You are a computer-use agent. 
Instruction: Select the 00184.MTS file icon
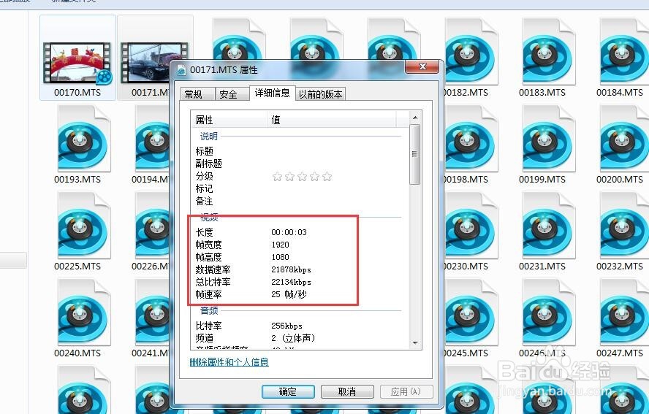(x=625, y=52)
